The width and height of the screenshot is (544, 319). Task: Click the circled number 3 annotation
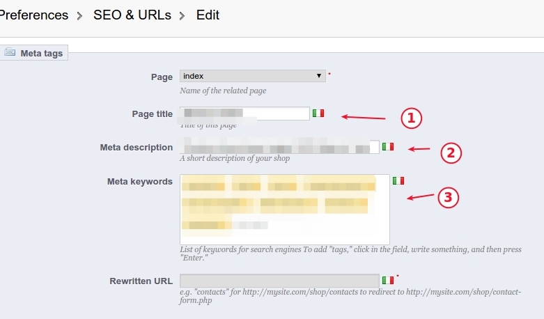click(x=449, y=198)
